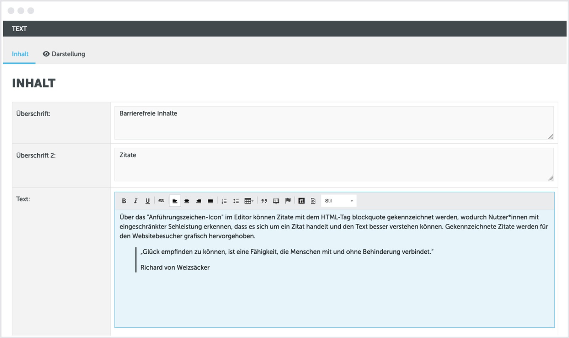Viewport: 569px width, 338px height.
Task: Toggle underline formatting in the editor
Action: coord(148,201)
